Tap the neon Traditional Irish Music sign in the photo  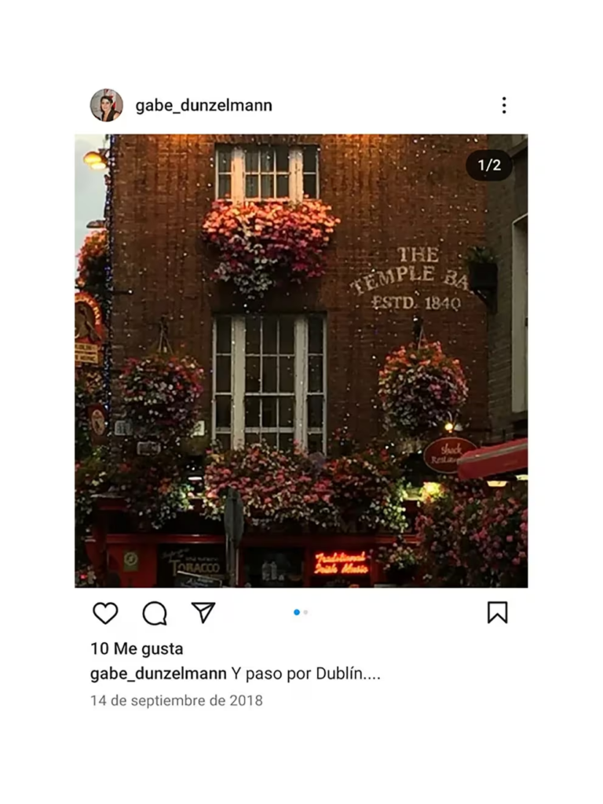341,562
